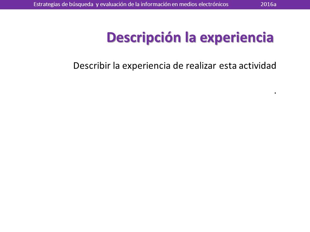Click the '2016a' label in header
310x232 pixels.
pyautogui.click(x=268, y=4)
